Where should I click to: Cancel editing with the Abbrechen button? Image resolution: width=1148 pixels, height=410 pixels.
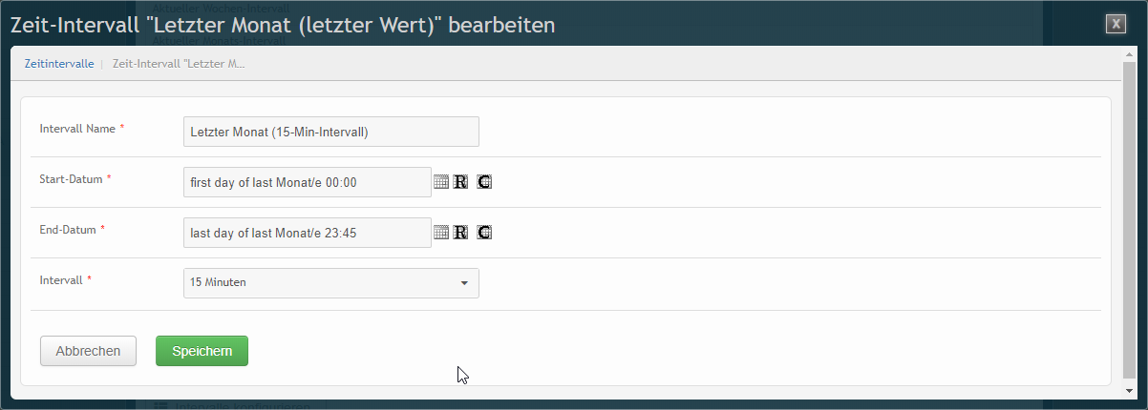(x=88, y=351)
